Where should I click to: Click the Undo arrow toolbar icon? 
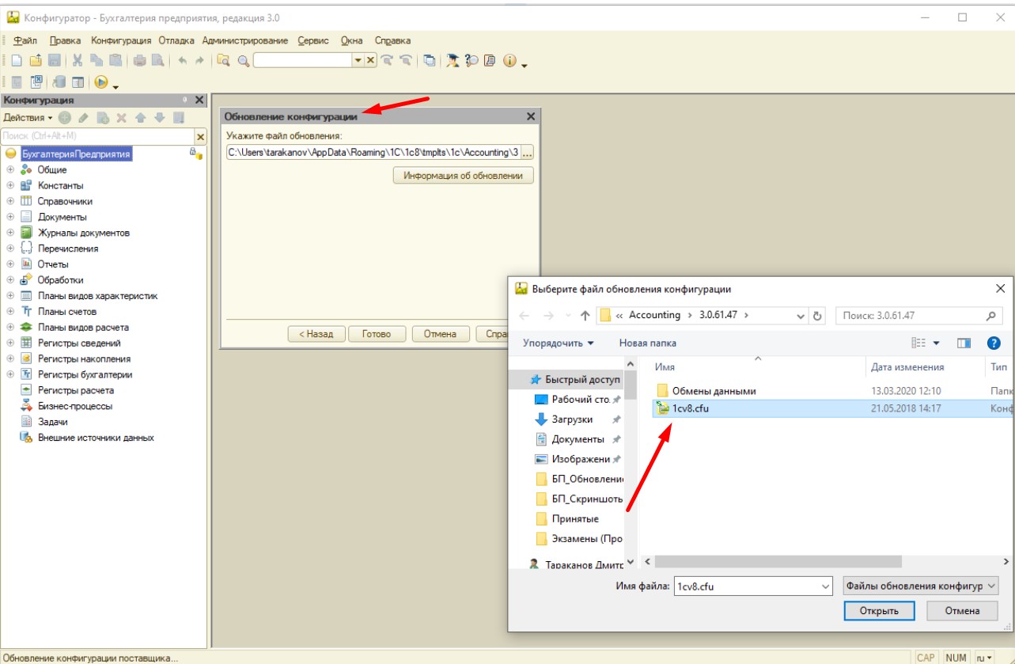click(182, 60)
